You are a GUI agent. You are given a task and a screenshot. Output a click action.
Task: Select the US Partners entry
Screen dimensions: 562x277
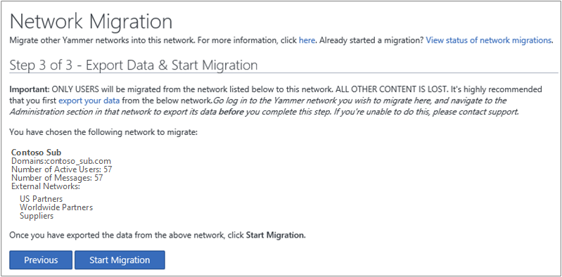[x=41, y=199]
